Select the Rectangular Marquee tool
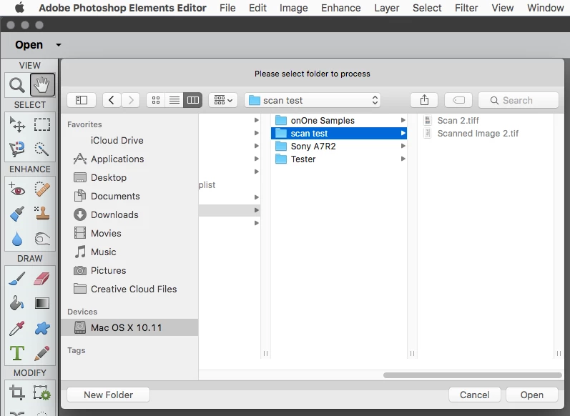Screen dimensions: 570x416 pos(42,124)
